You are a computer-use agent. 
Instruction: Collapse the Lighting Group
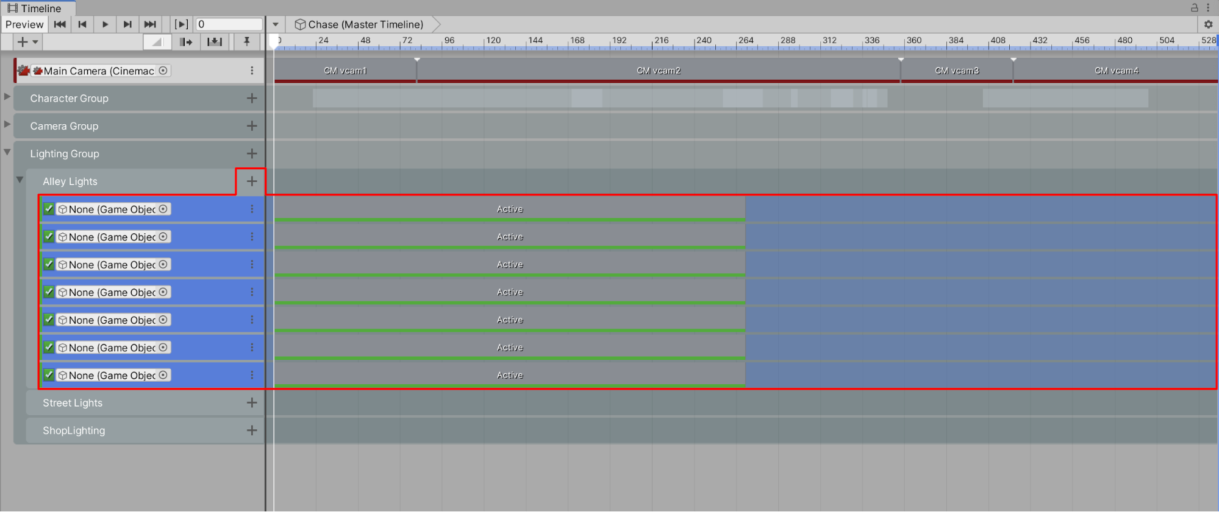pyautogui.click(x=7, y=152)
